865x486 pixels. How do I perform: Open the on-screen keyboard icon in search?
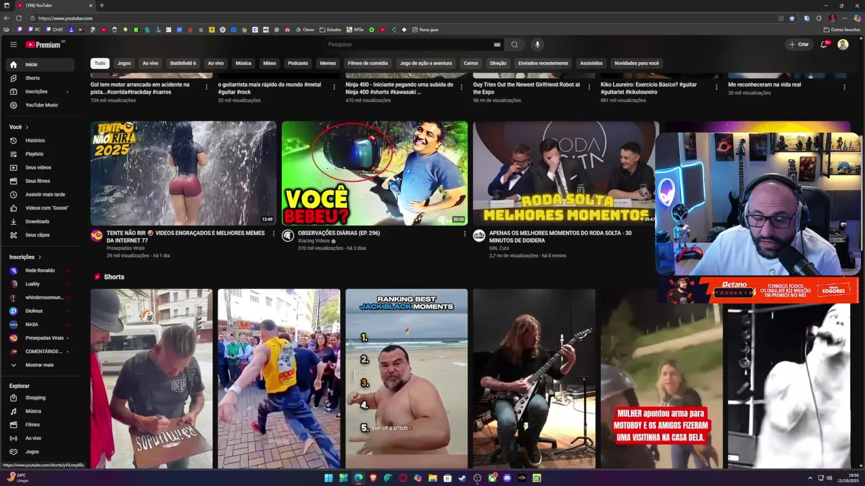[x=497, y=45]
